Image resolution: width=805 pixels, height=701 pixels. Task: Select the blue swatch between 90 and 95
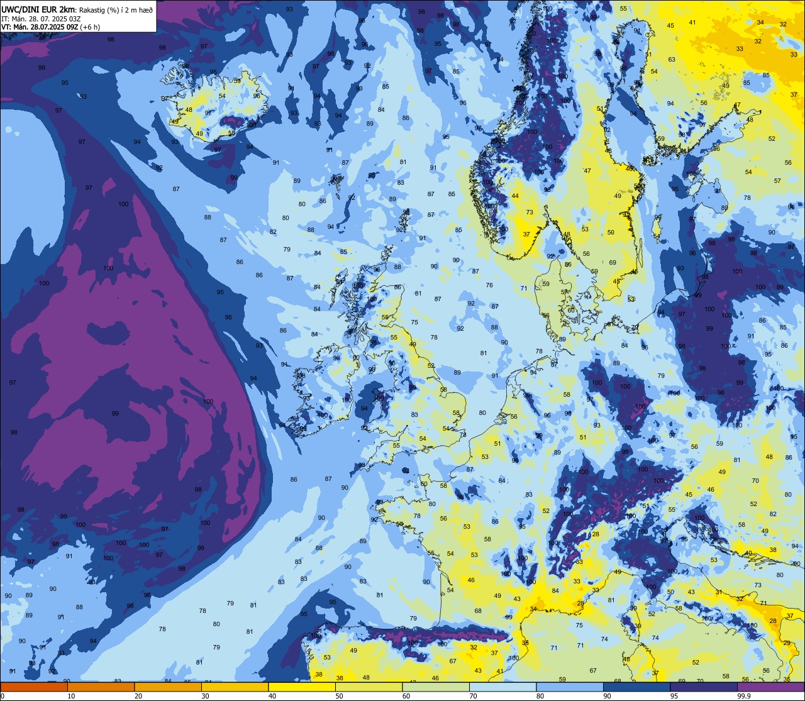coord(636,687)
